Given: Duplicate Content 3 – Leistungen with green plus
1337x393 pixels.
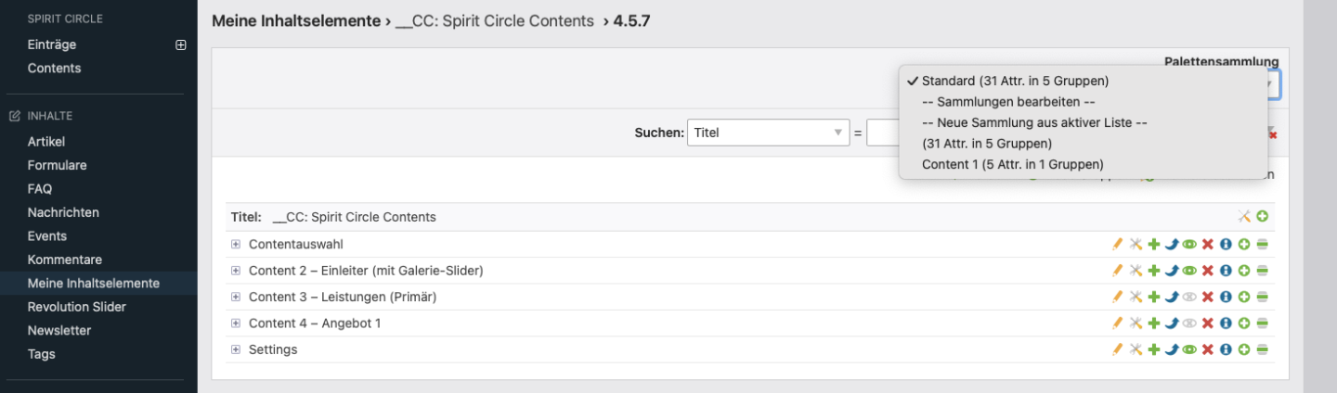Looking at the screenshot, I should [x=1154, y=298].
